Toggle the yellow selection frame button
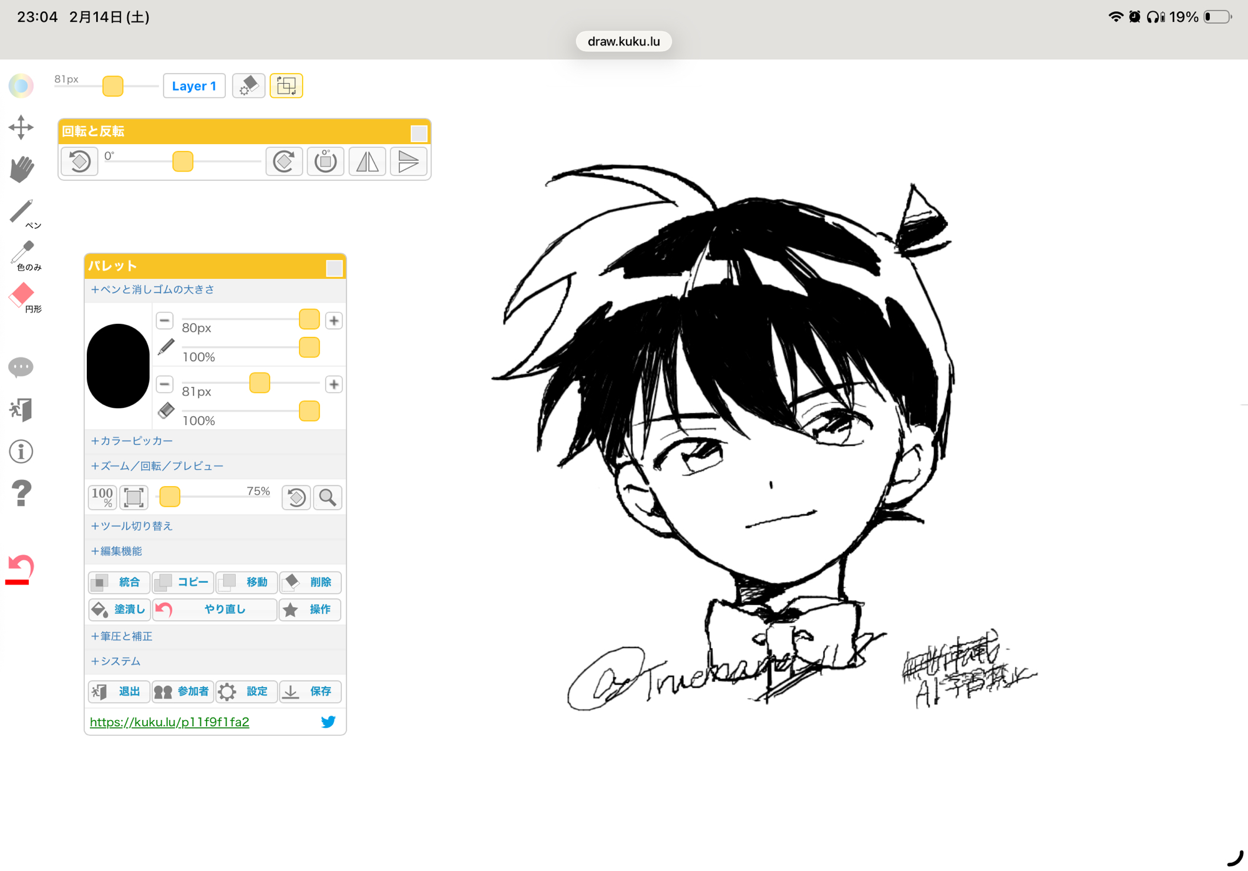The height and width of the screenshot is (871, 1248). click(x=286, y=85)
